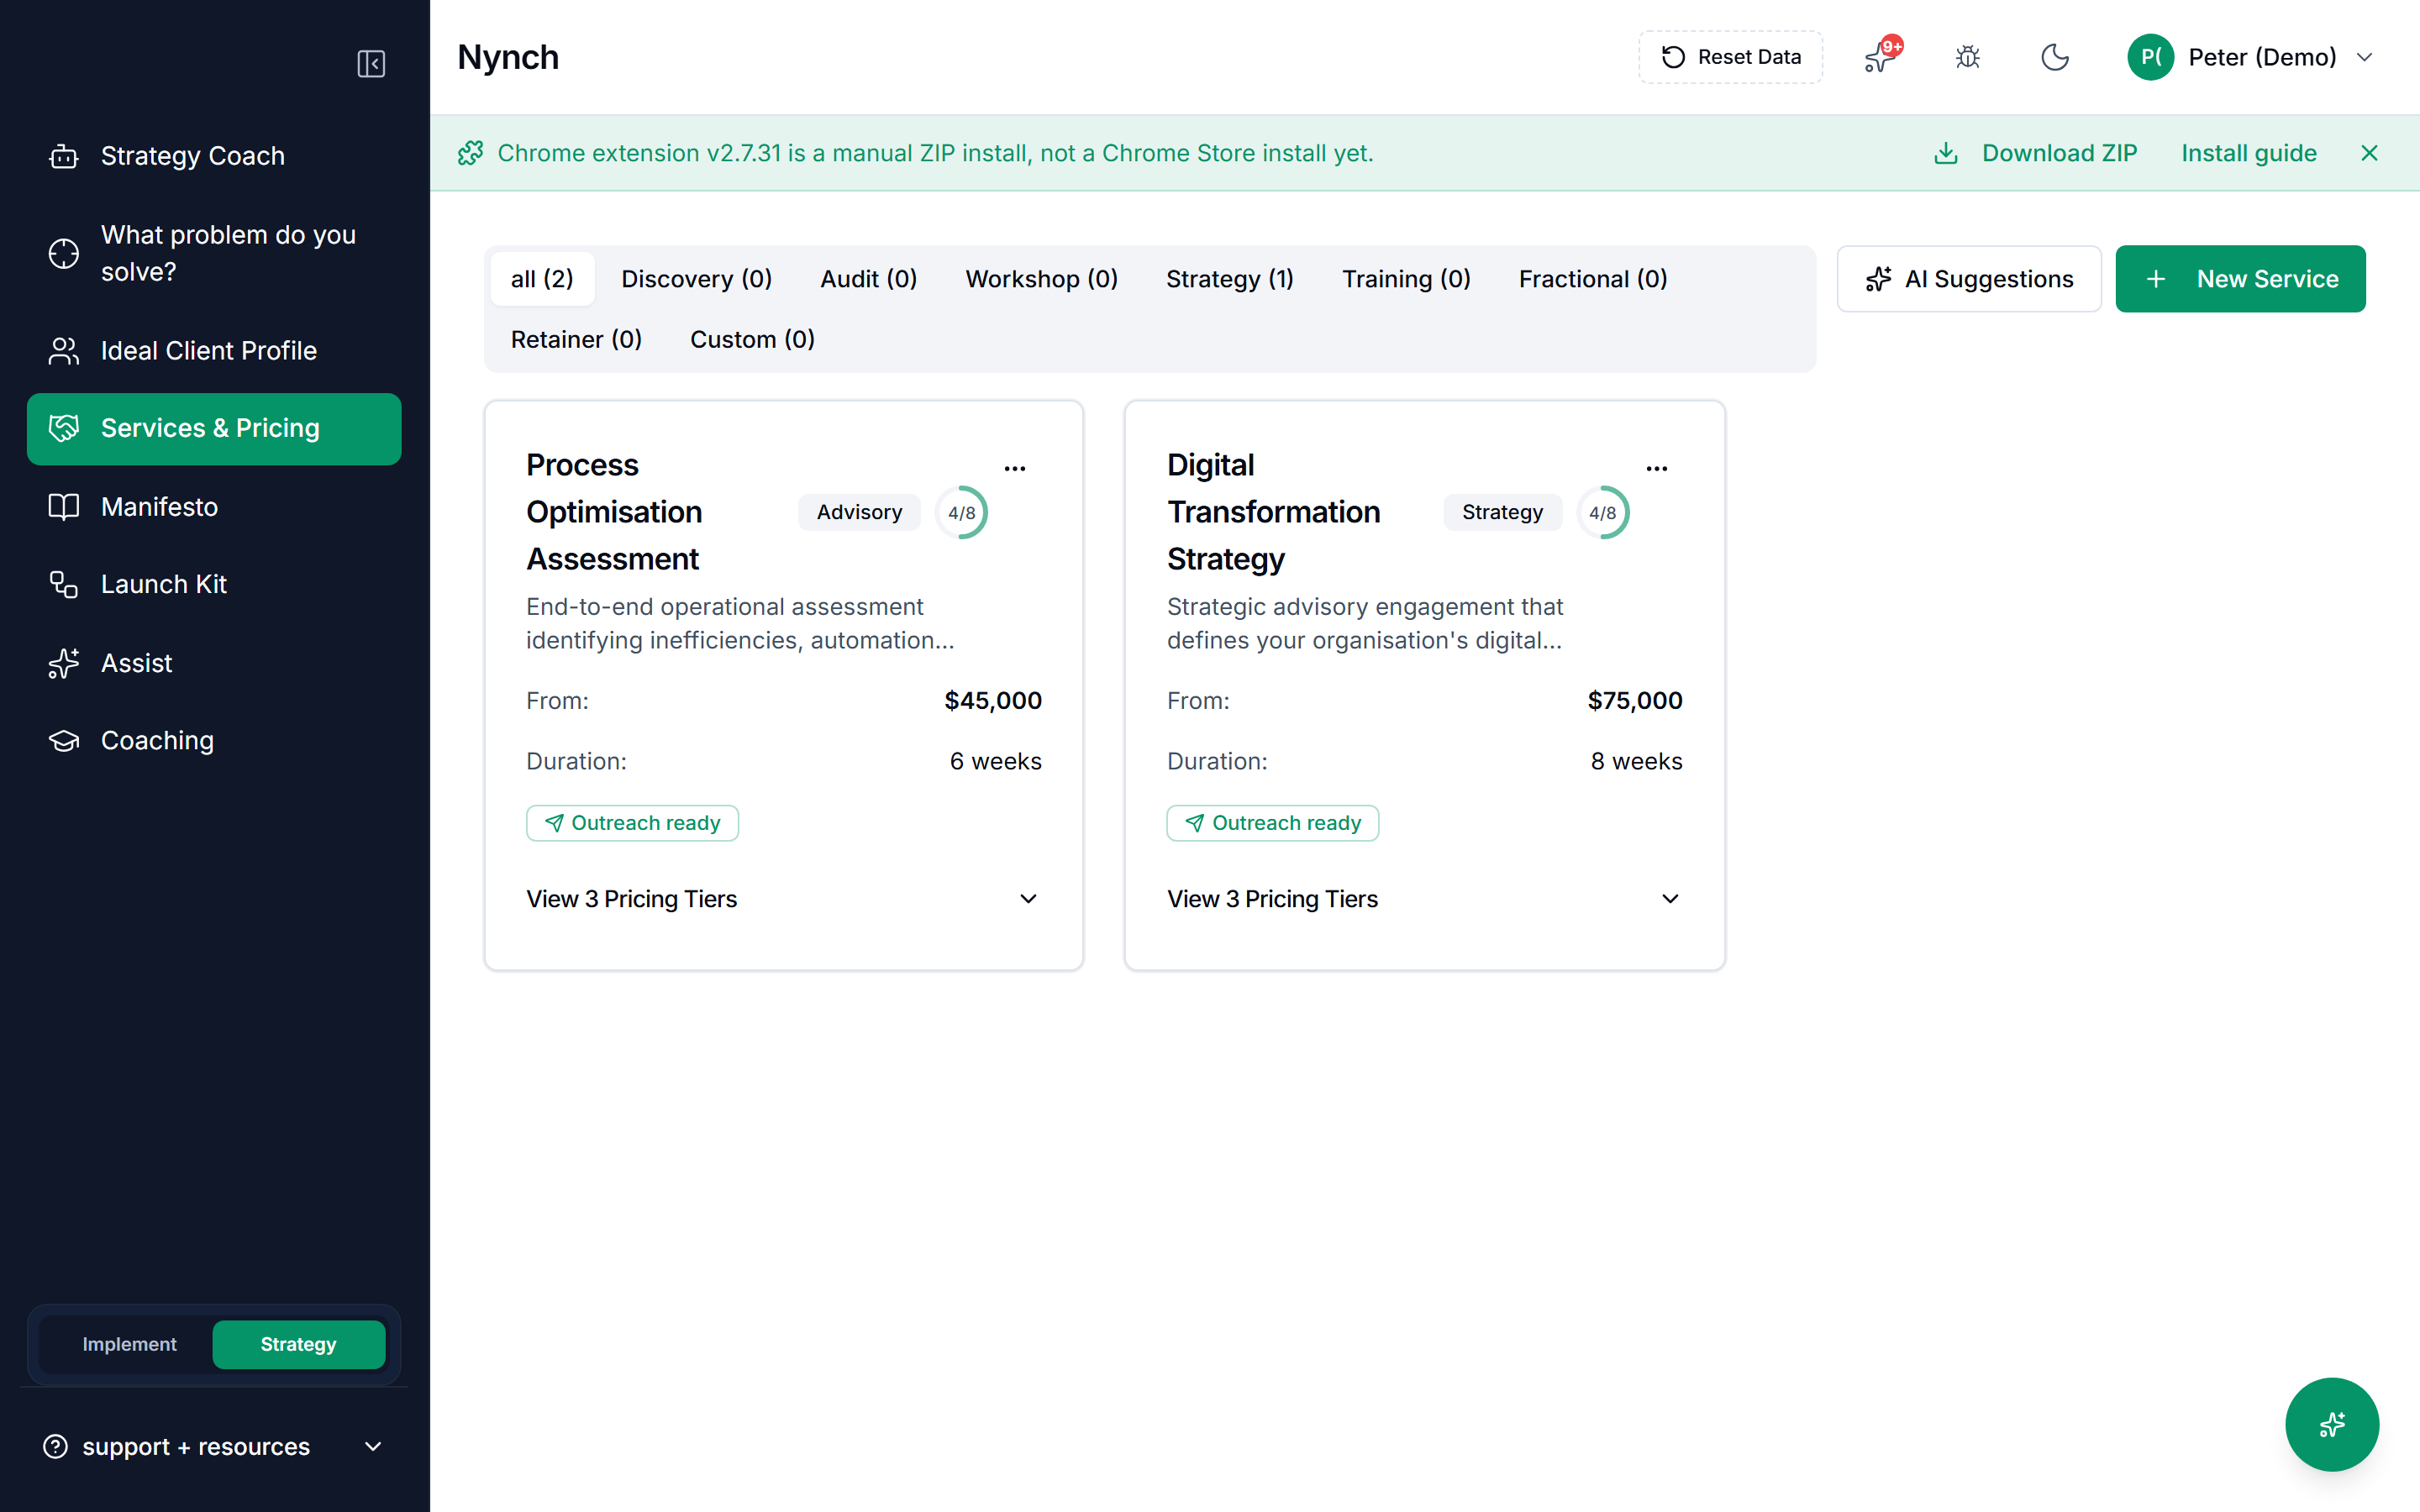
Task: Click Reset Data button
Action: tap(1730, 57)
